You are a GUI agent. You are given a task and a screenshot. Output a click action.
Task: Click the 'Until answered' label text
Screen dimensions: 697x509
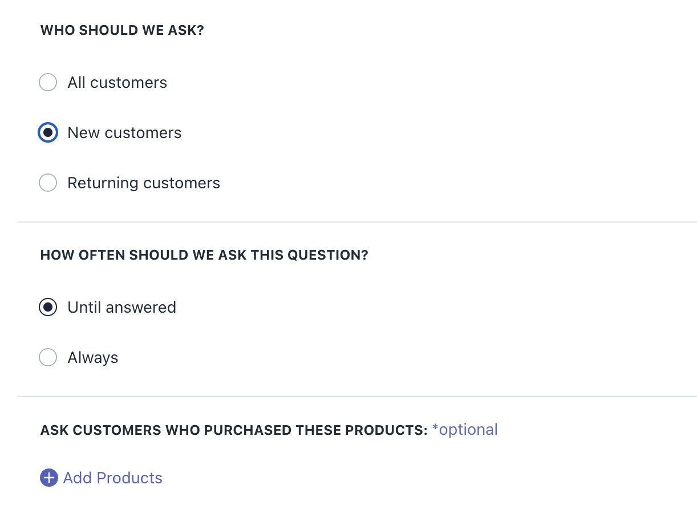[121, 308]
